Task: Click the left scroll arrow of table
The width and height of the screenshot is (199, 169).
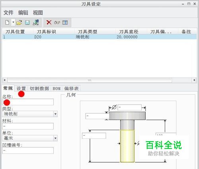Action: pos(4,80)
